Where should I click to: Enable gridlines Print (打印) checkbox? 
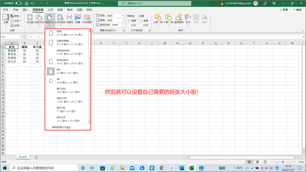[129, 25]
